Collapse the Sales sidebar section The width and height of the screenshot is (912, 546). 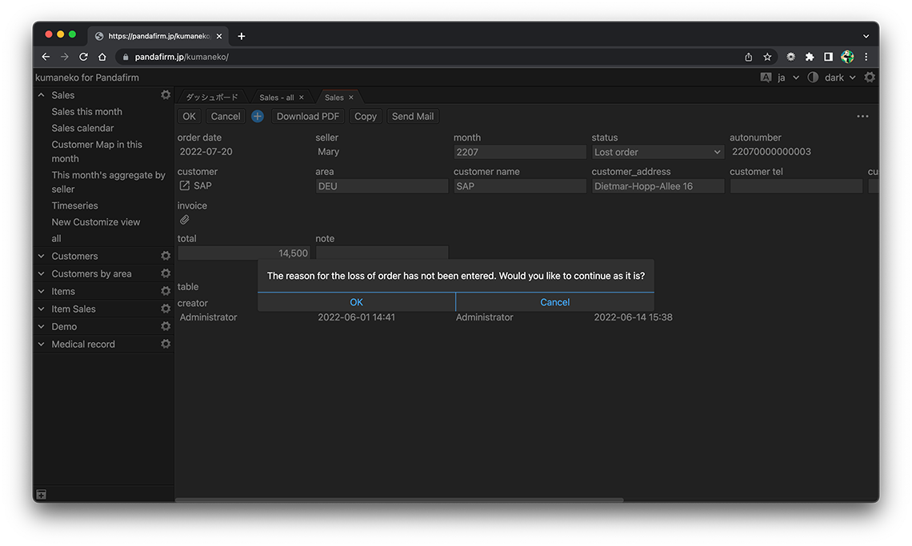tap(42, 95)
